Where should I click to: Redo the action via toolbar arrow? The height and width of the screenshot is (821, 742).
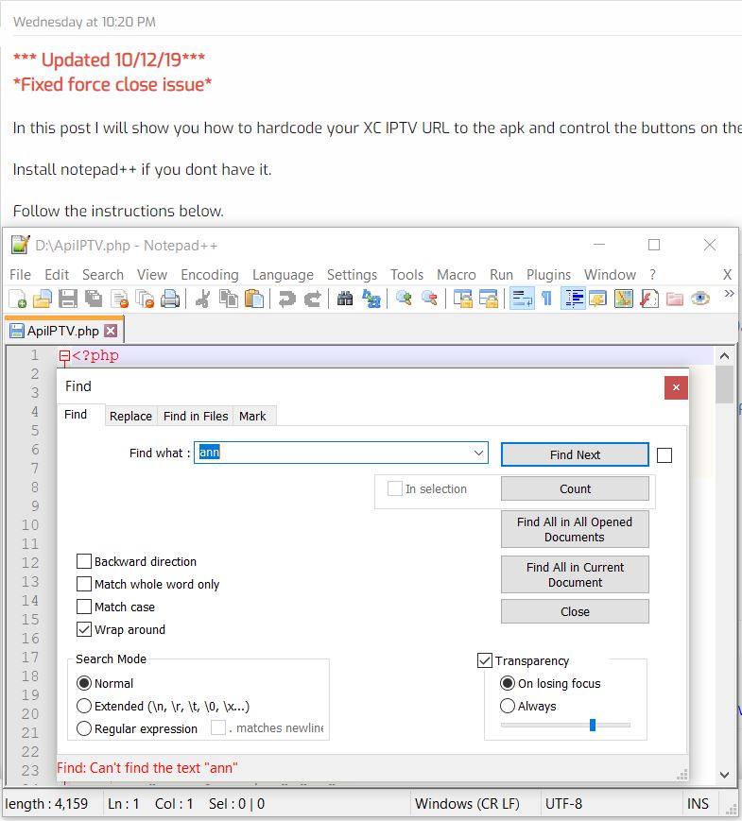pyautogui.click(x=312, y=299)
